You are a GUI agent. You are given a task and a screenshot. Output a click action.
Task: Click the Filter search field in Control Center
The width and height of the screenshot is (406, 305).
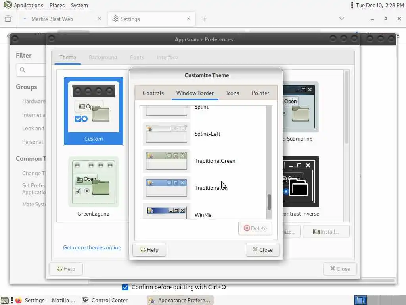(x=31, y=70)
